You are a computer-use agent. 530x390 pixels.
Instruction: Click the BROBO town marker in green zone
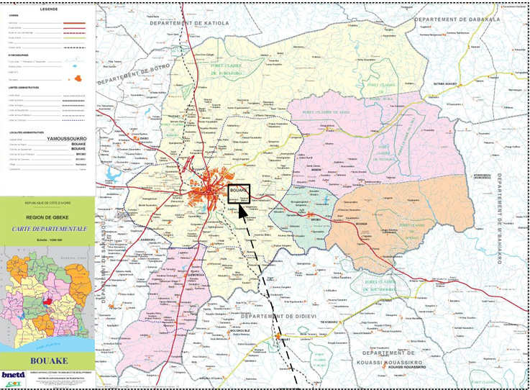click(310, 214)
